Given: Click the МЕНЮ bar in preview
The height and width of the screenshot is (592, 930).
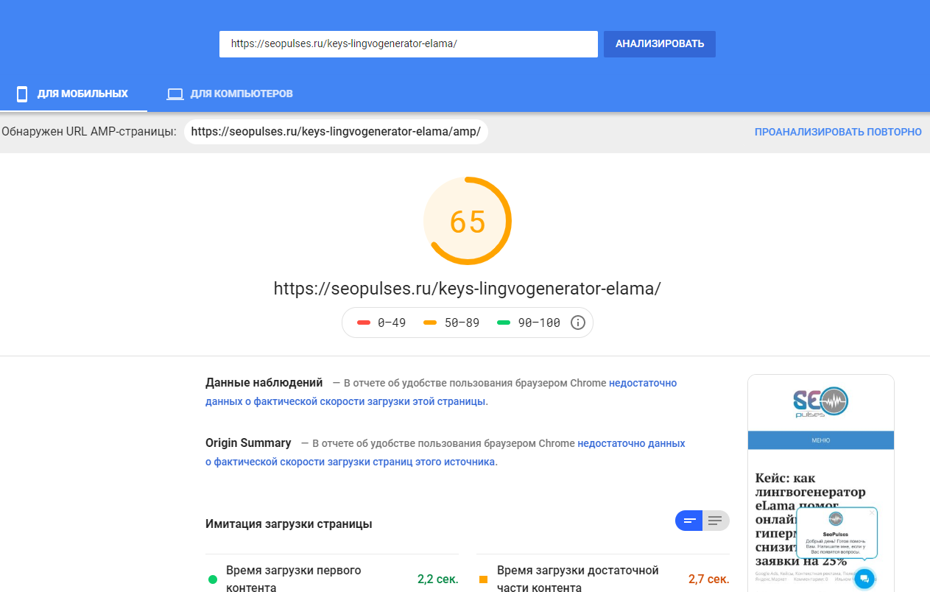Looking at the screenshot, I should click(821, 440).
